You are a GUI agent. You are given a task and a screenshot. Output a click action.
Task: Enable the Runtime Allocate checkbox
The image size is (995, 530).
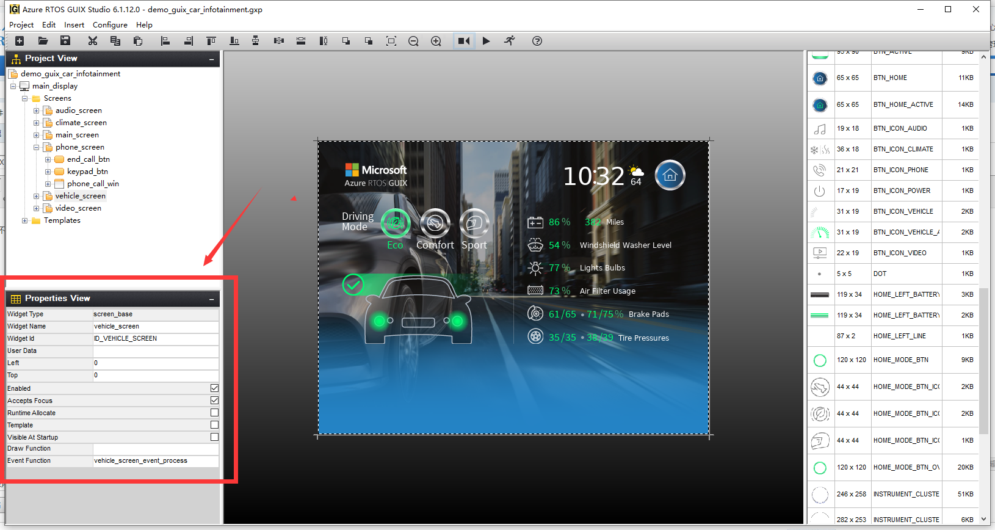point(214,413)
